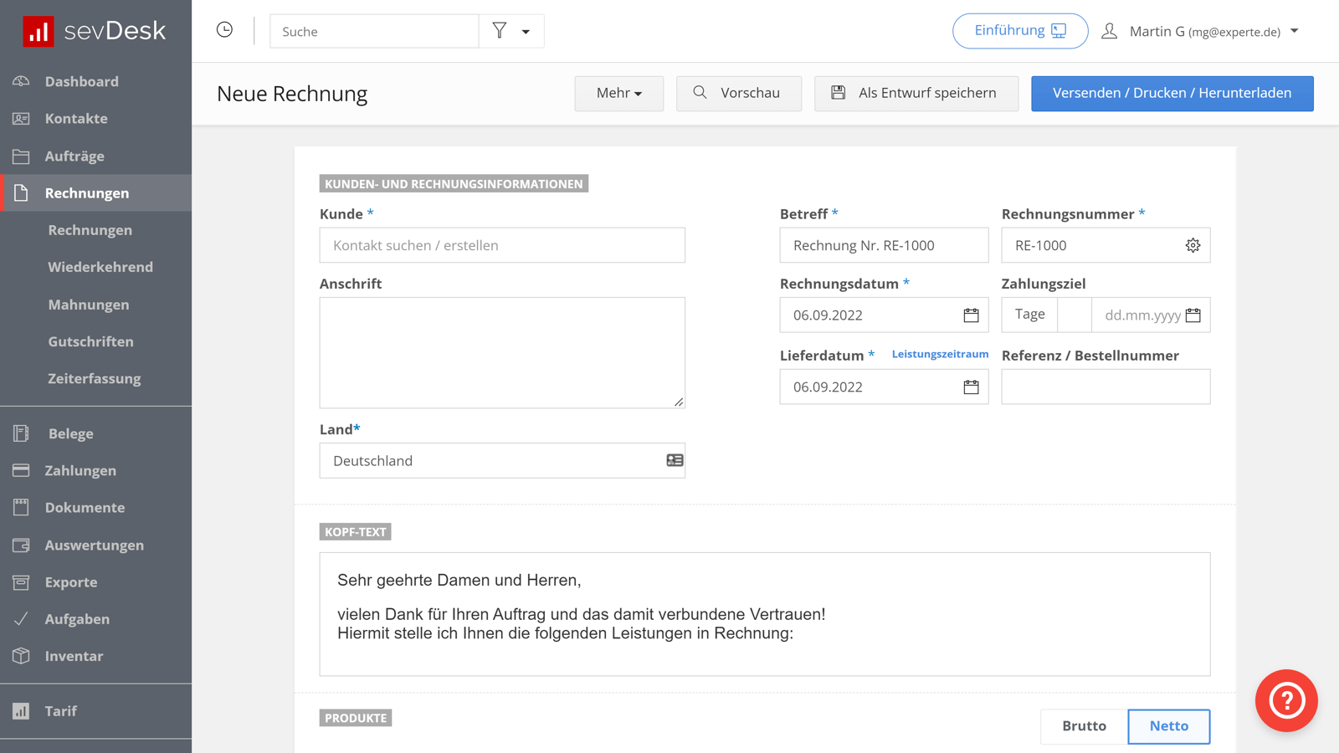Switch to the Mahnungen section
This screenshot has height=753, width=1339.
(89, 304)
